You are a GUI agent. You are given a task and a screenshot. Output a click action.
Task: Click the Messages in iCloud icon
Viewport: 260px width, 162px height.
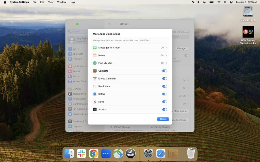click(x=95, y=48)
